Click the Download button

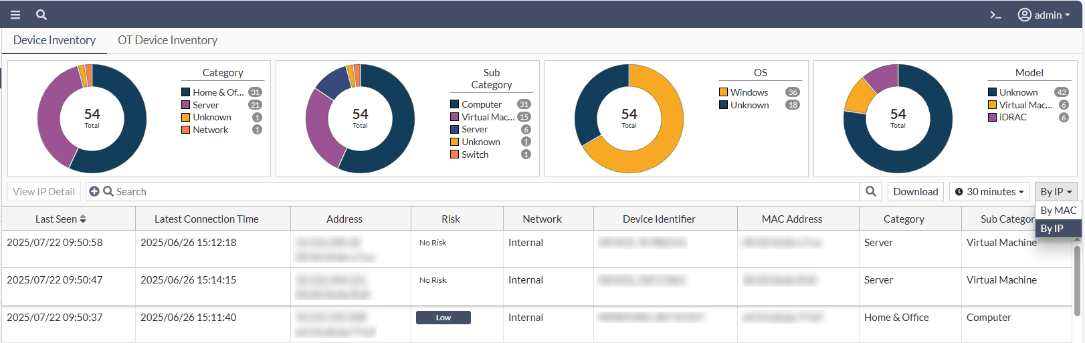(915, 192)
